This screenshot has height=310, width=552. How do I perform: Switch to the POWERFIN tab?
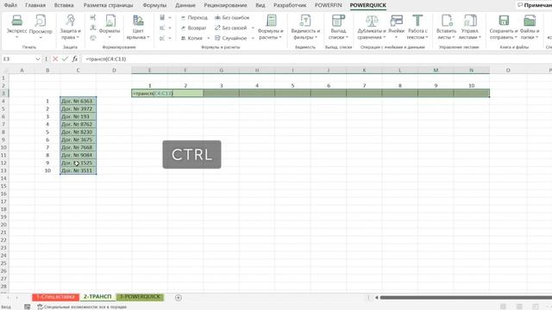pos(328,5)
